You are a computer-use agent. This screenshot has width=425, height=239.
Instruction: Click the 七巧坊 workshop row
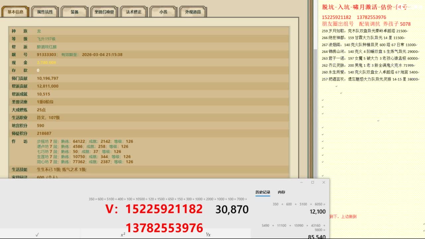click(x=79, y=152)
